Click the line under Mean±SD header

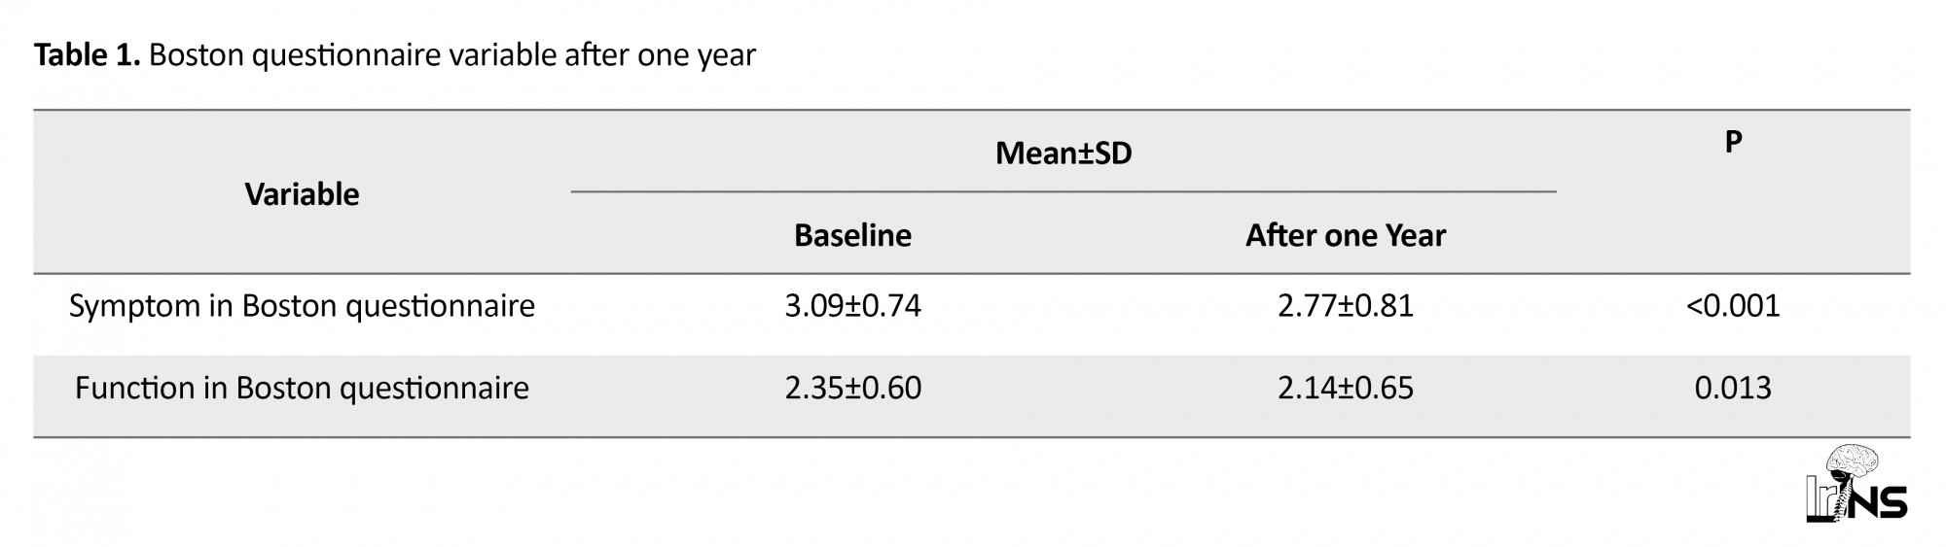point(1063,191)
